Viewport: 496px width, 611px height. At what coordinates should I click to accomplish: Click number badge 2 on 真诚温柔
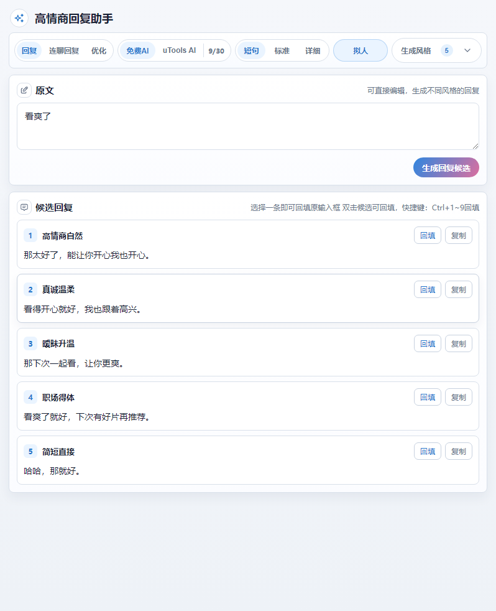click(30, 289)
